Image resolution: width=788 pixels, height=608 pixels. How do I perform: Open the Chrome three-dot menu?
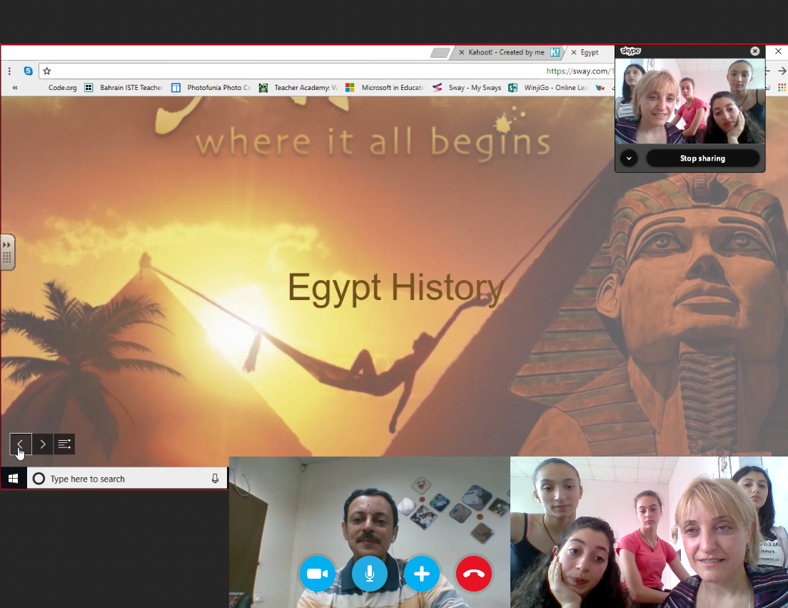9,71
